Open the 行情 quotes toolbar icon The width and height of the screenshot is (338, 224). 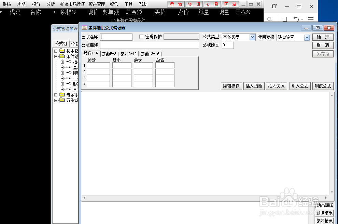click(x=176, y=4)
